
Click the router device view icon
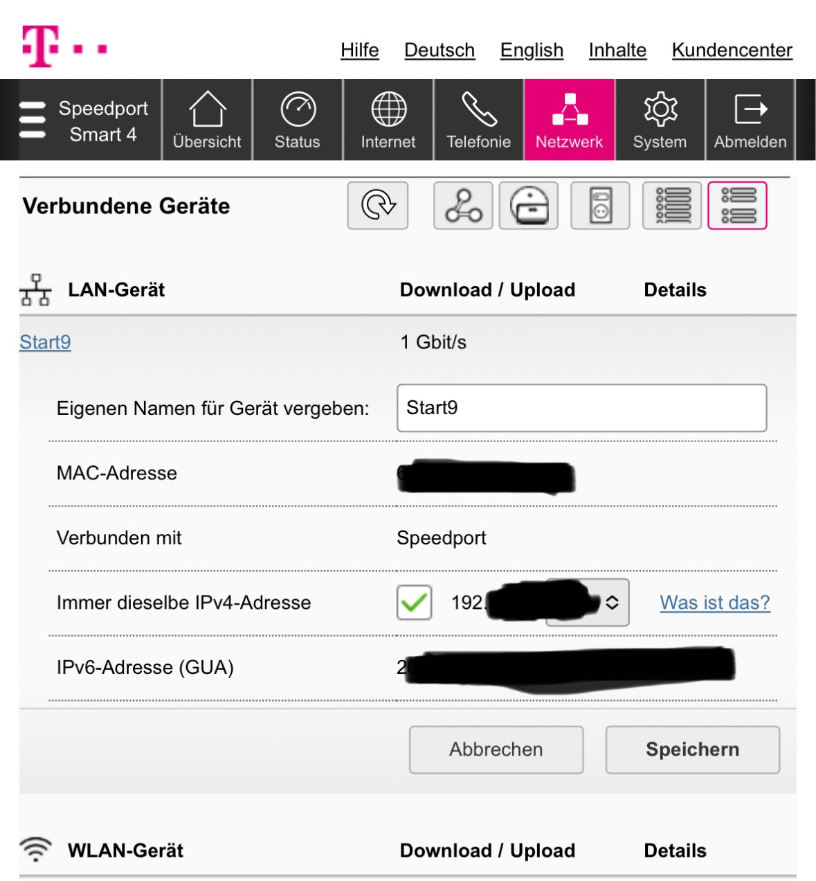(x=529, y=206)
